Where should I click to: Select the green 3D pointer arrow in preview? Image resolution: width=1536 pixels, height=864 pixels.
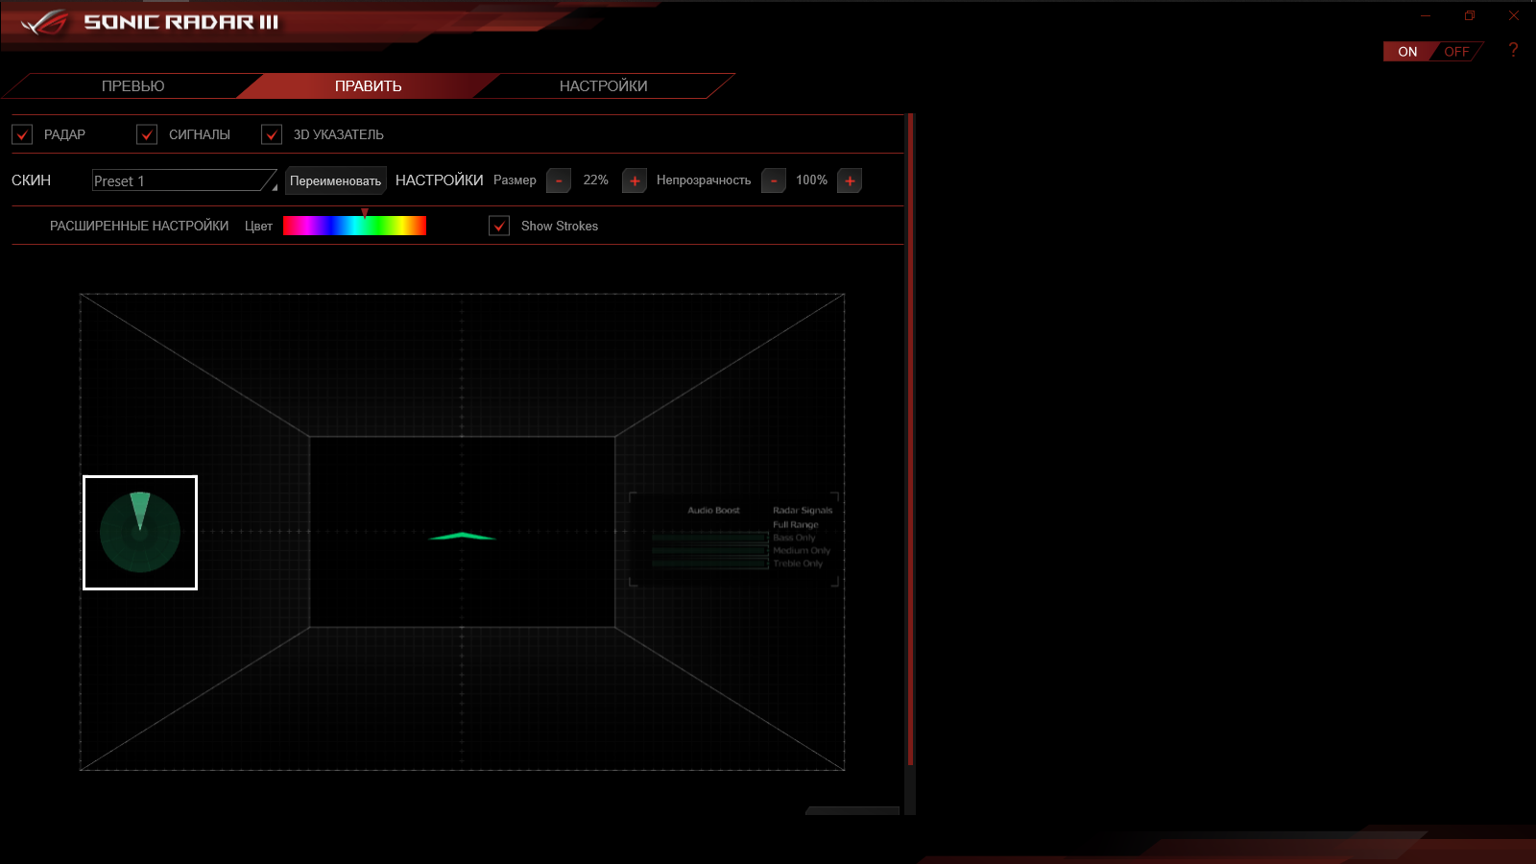462,536
